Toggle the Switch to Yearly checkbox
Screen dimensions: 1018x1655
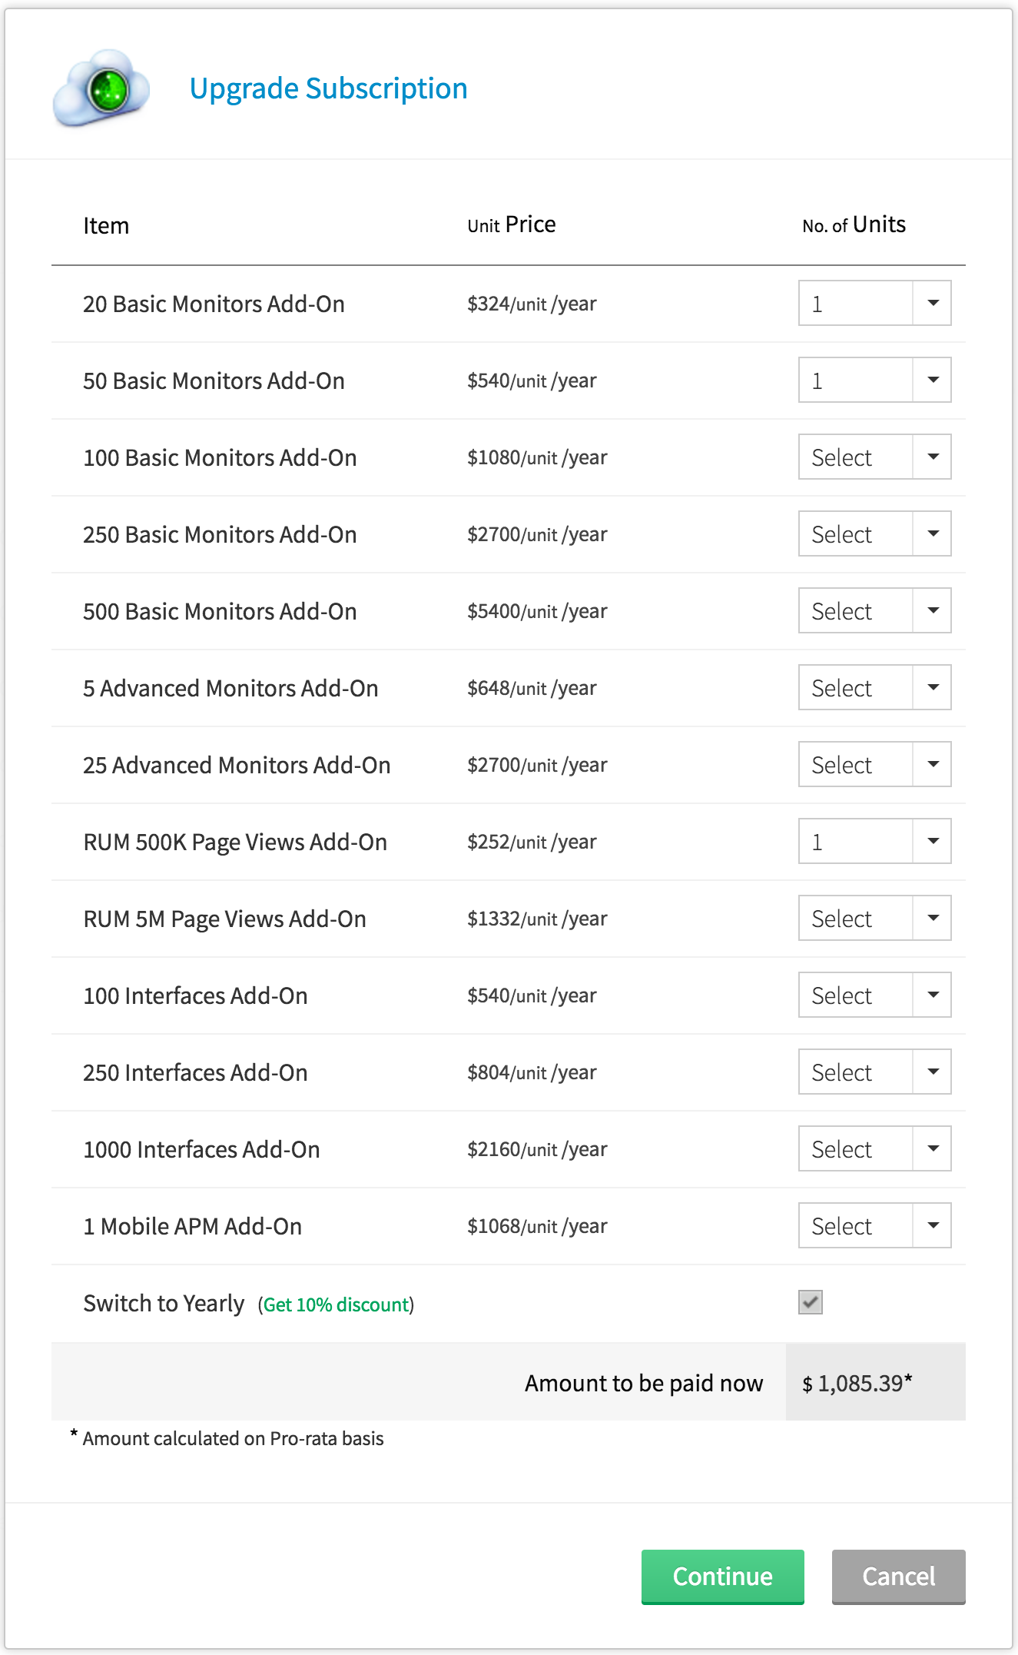coord(810,1302)
